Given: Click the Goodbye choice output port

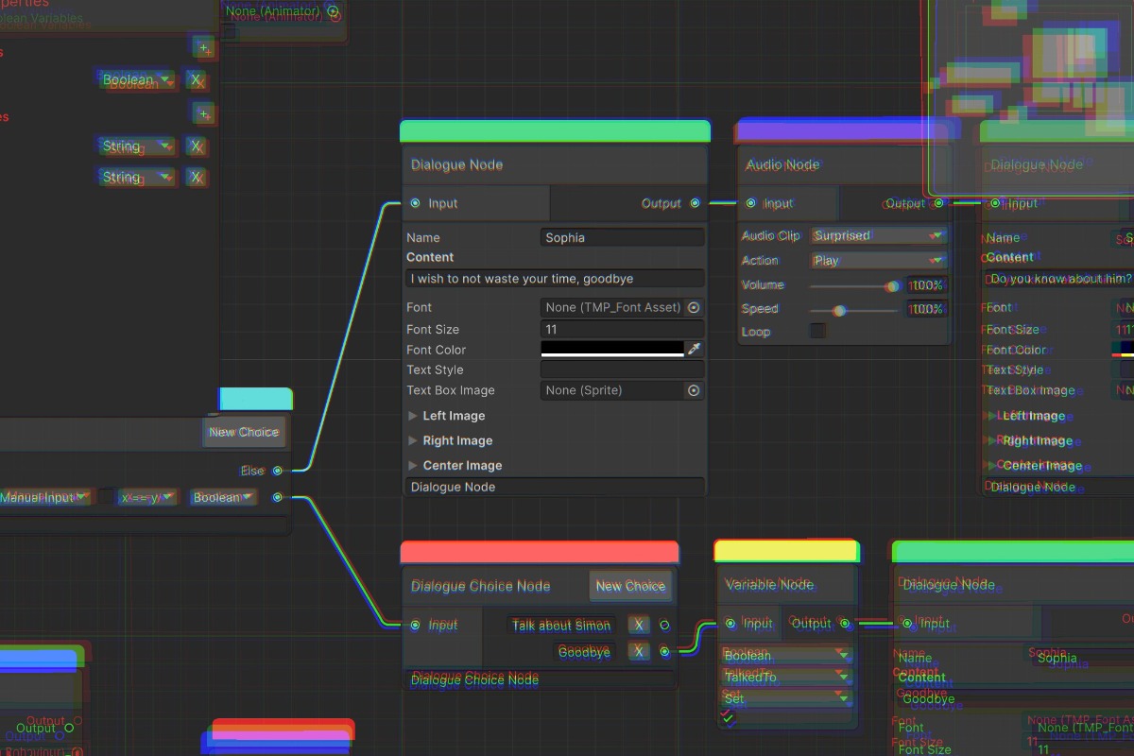Looking at the screenshot, I should point(665,651).
